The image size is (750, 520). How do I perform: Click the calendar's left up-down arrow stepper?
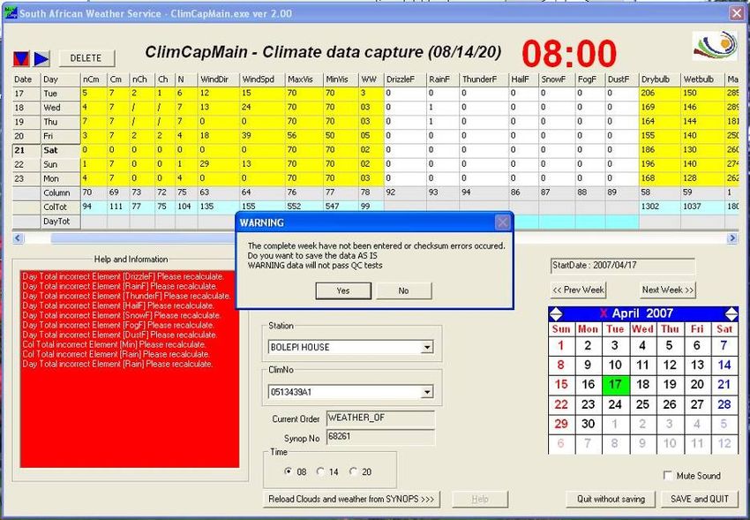(556, 313)
